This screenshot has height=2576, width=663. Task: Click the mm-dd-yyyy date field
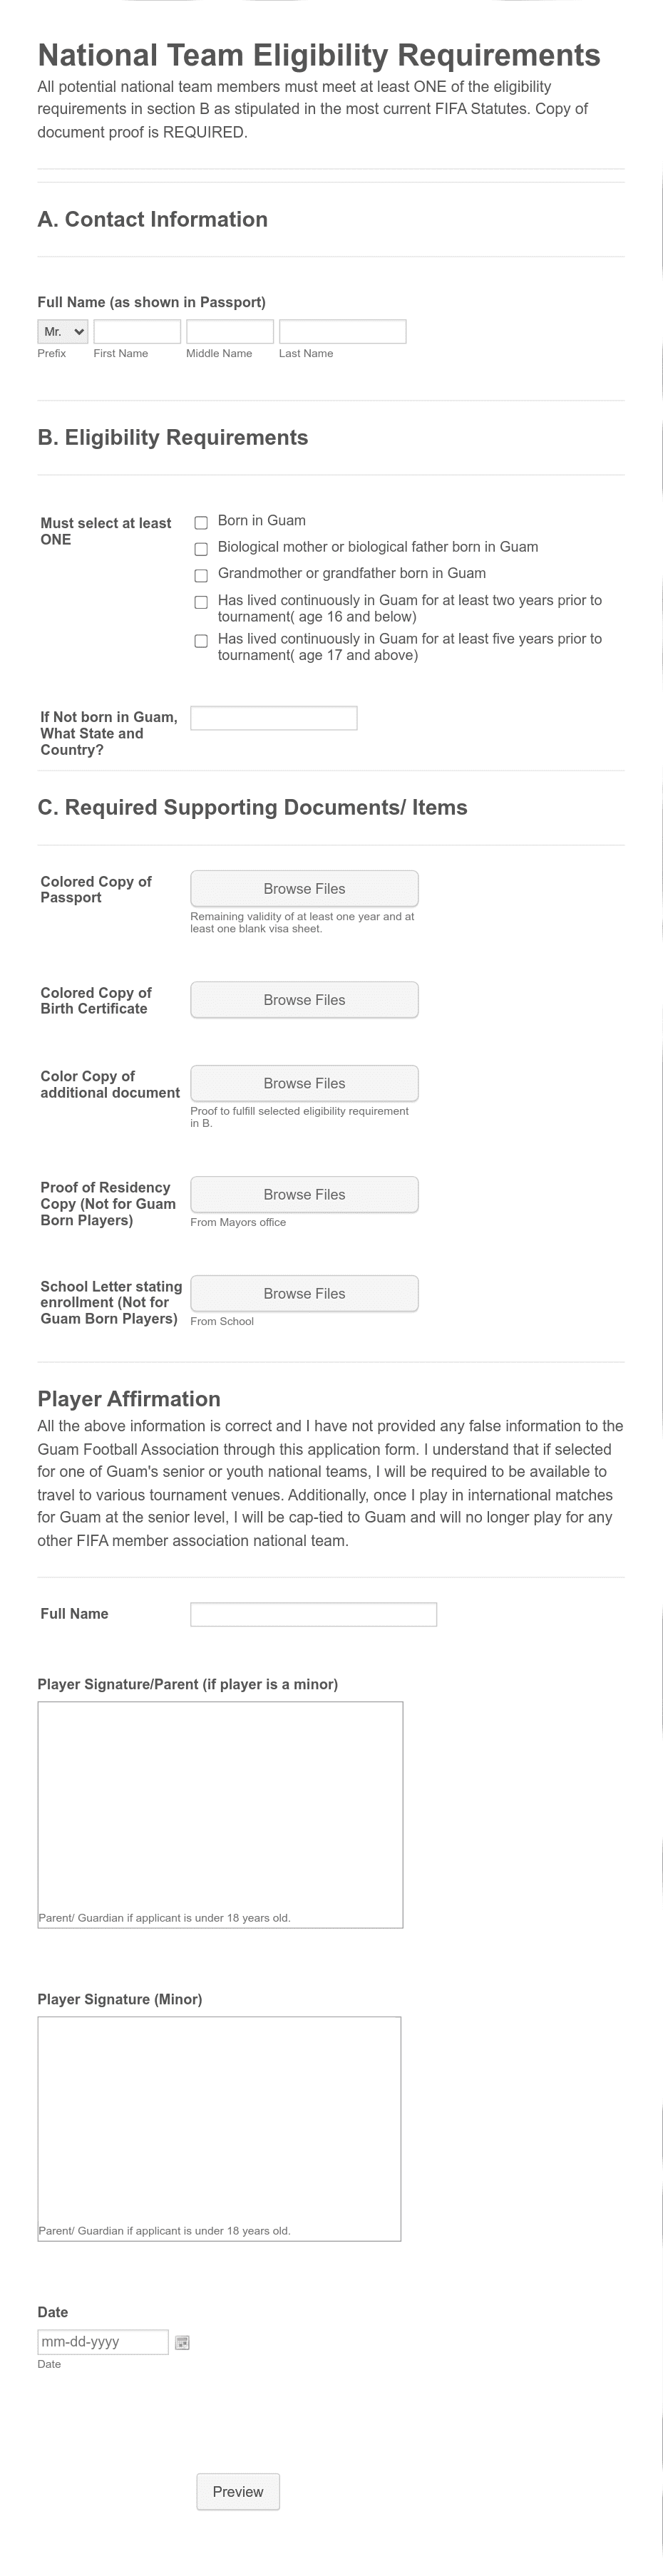pos(103,2341)
